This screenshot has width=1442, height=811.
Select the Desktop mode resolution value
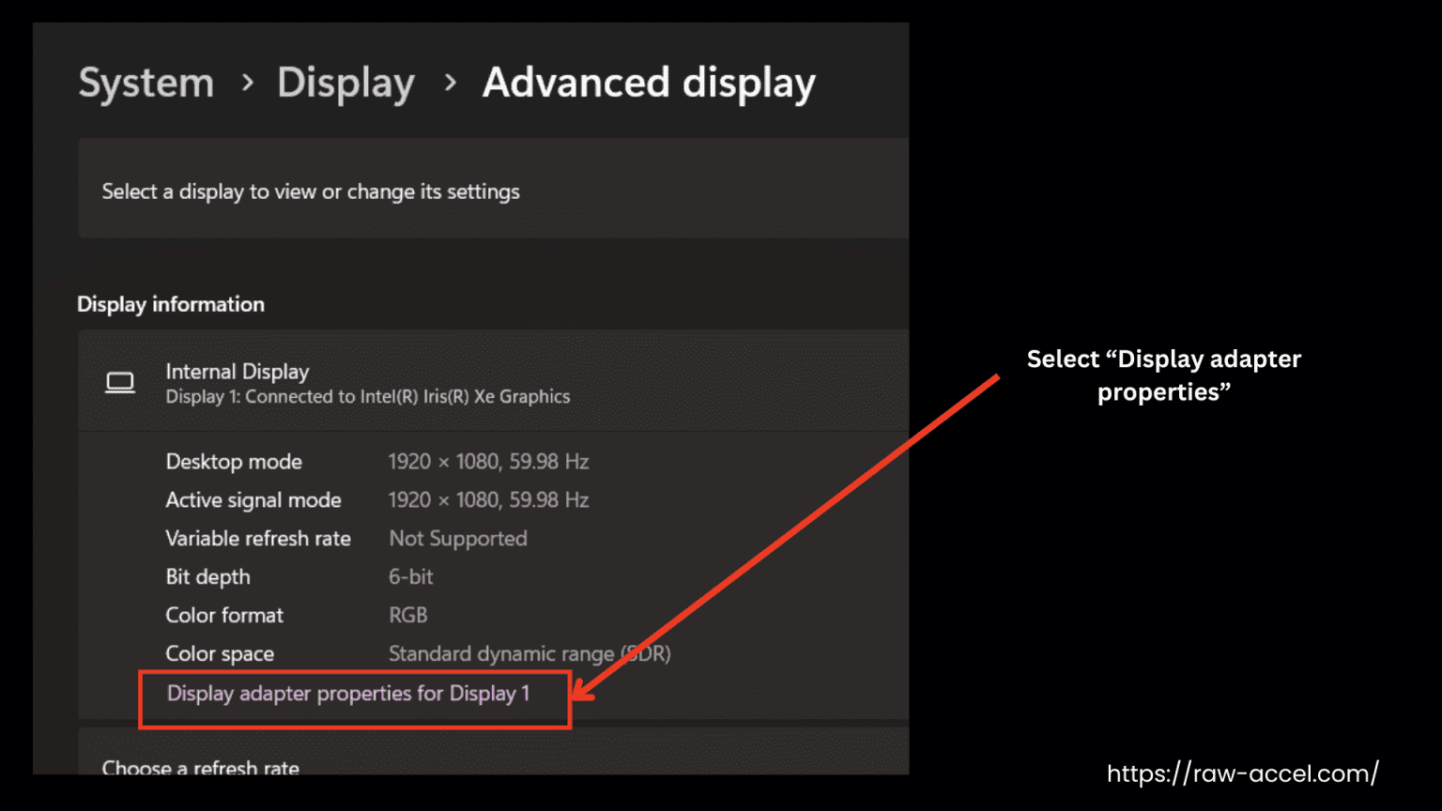click(x=488, y=461)
